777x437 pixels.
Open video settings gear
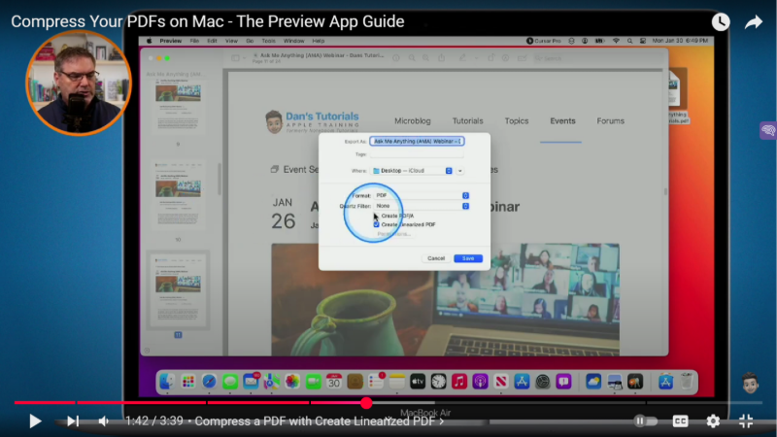click(713, 421)
